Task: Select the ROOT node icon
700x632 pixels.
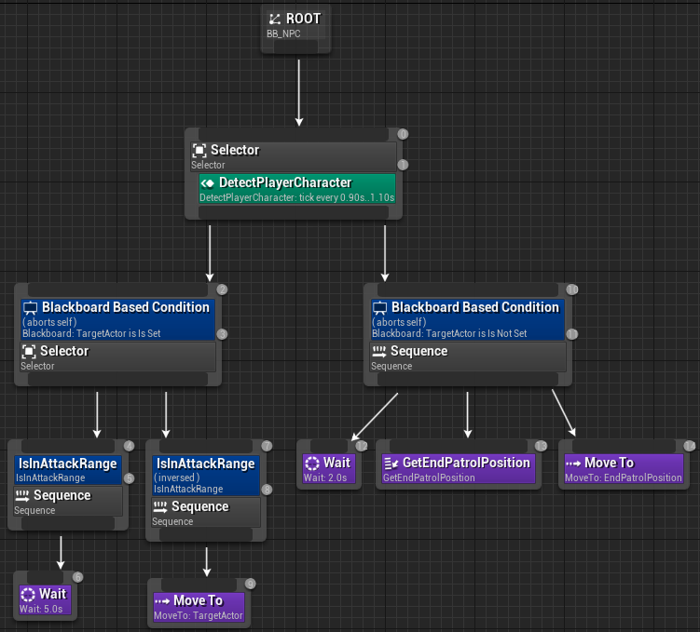Action: [x=275, y=19]
